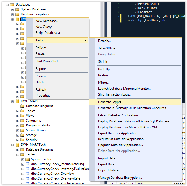Click the System Databases folder icon

pyautogui.click(x=17, y=9)
